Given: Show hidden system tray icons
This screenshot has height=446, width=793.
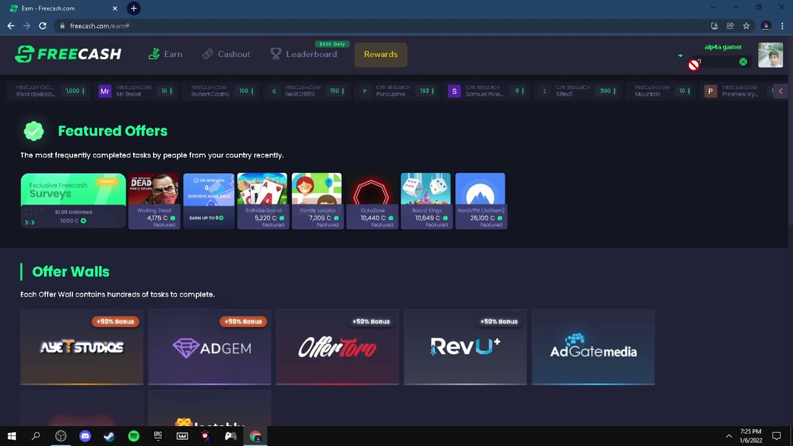Looking at the screenshot, I should [x=729, y=436].
